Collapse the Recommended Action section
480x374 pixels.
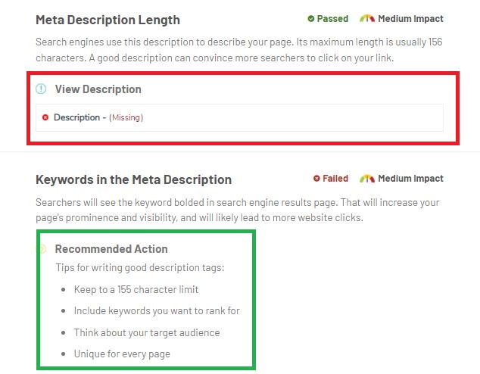(x=111, y=248)
